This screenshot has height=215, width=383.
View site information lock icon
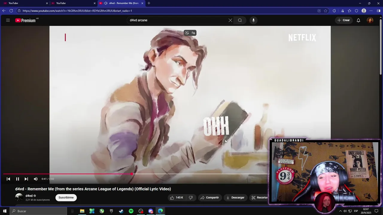19,11
